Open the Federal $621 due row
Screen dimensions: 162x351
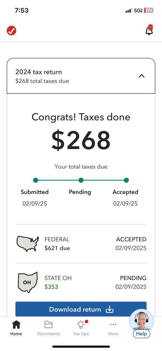(x=81, y=244)
